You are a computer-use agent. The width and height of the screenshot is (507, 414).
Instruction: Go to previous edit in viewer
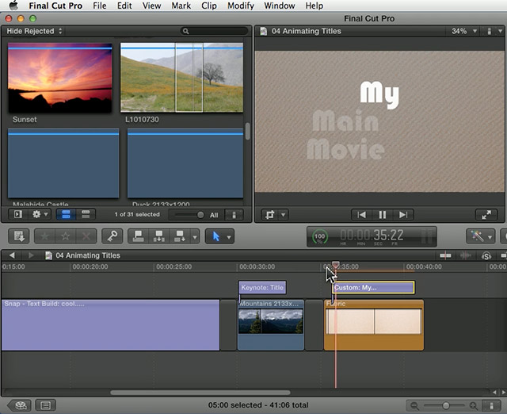(361, 215)
